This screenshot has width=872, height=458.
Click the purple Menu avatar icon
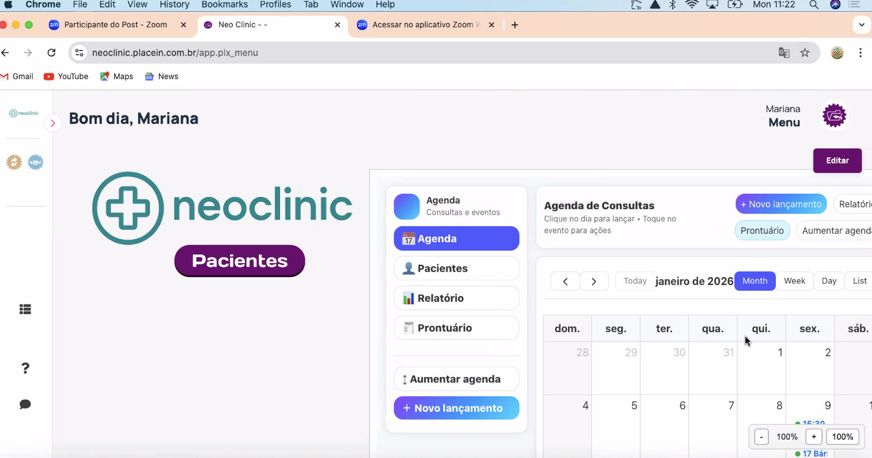834,115
